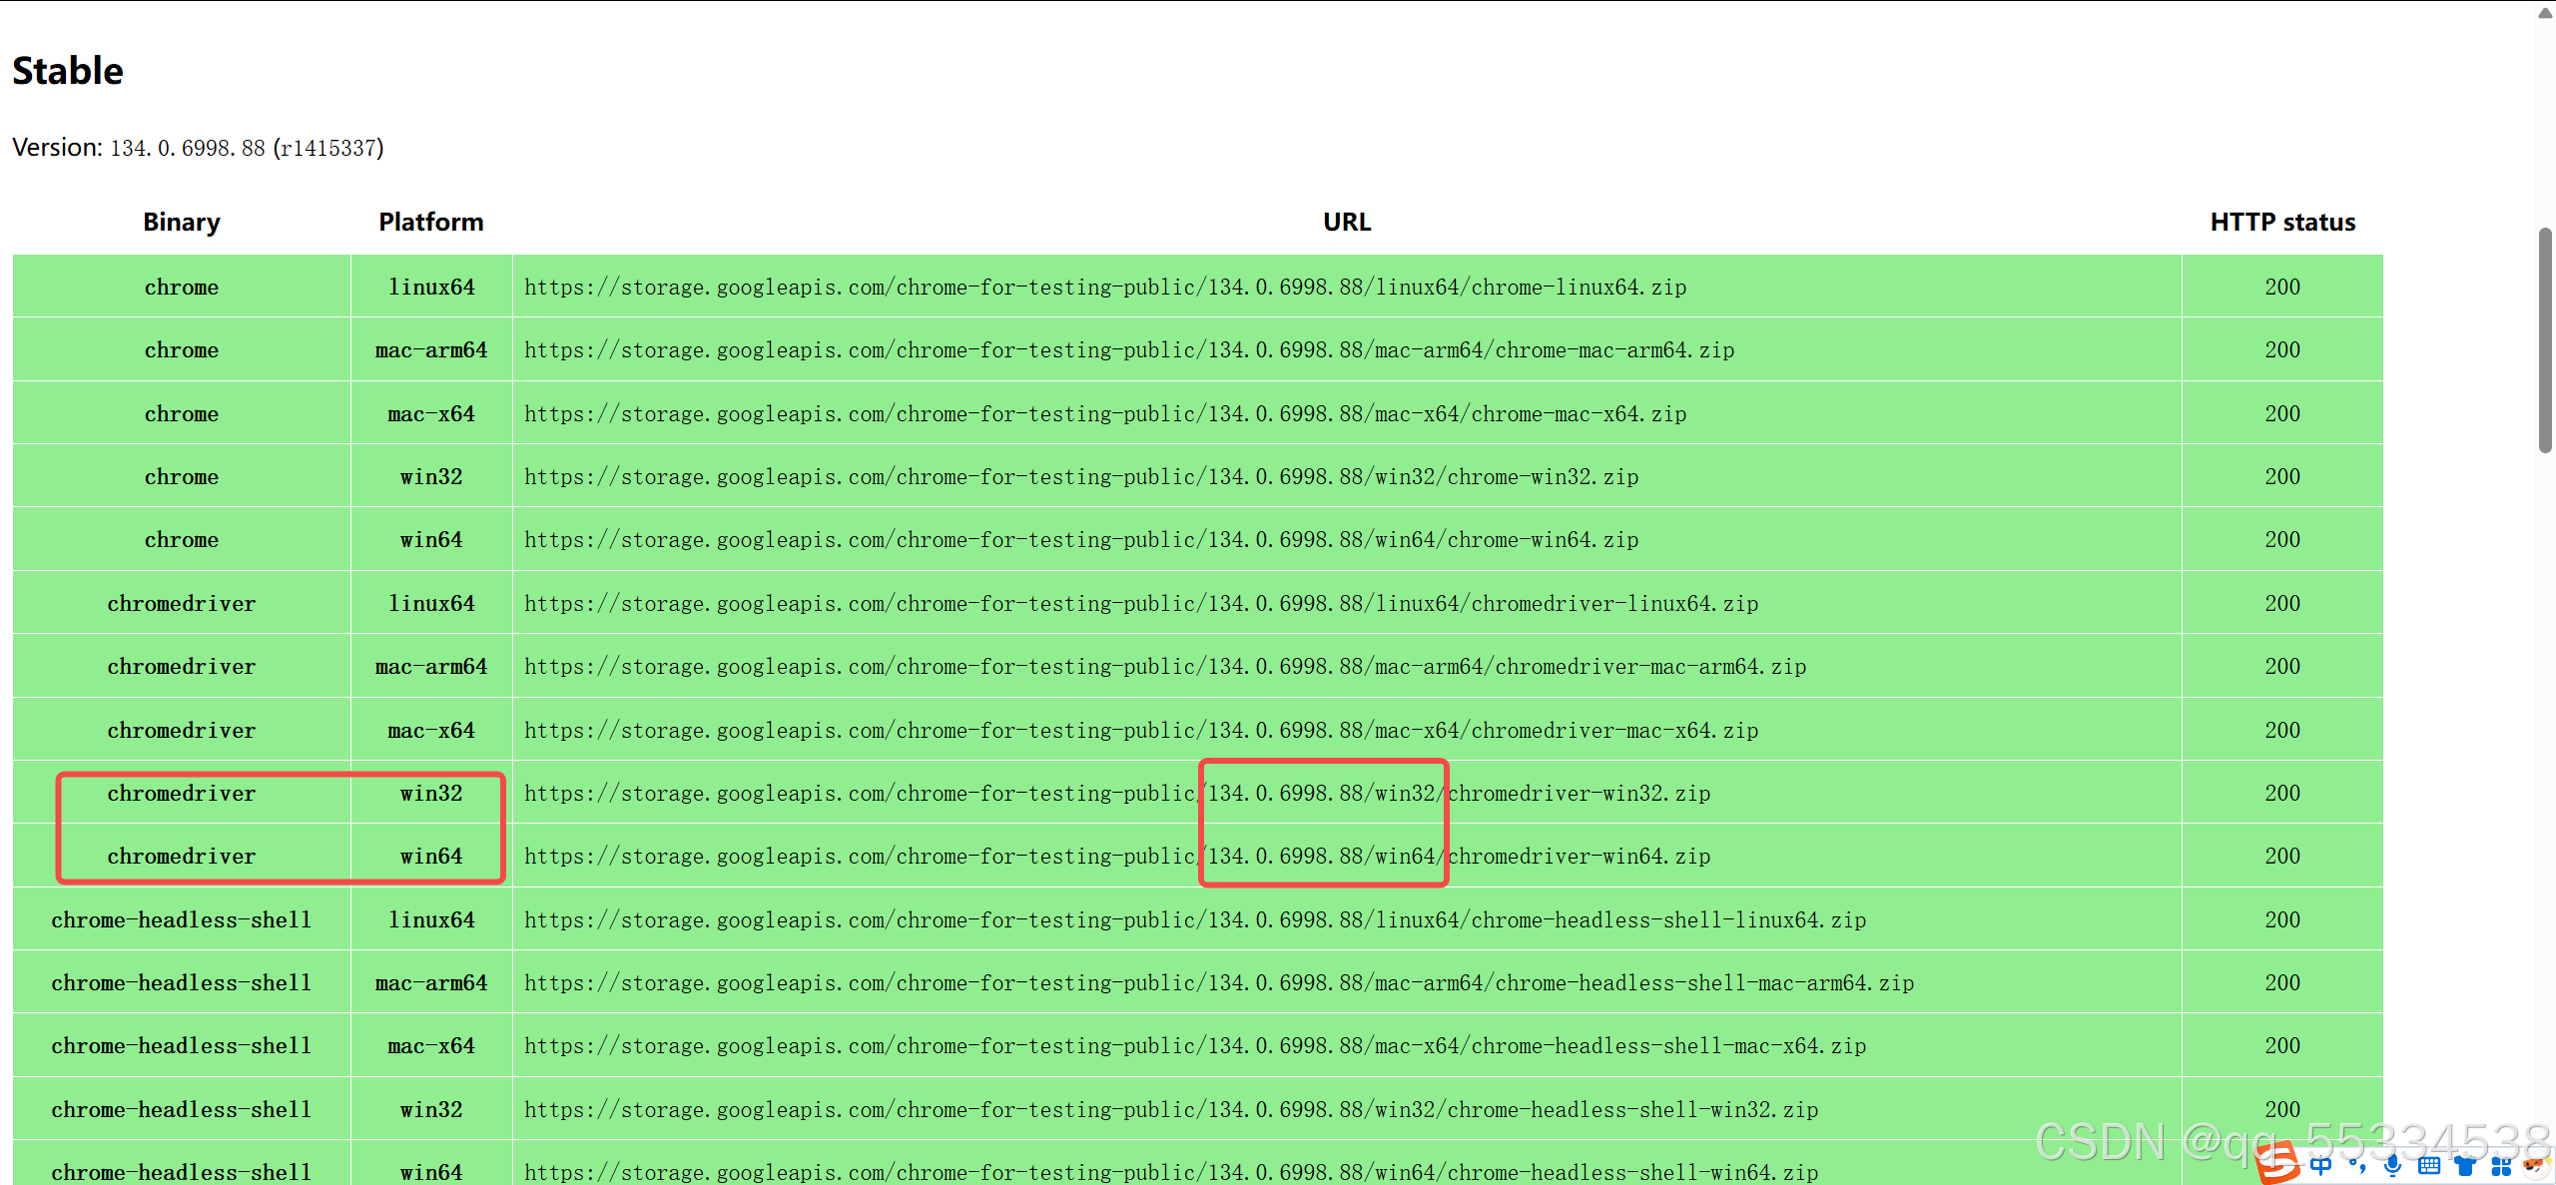Click the win64 platform cell in the chromedriver row
2556x1185 pixels.
(x=431, y=857)
